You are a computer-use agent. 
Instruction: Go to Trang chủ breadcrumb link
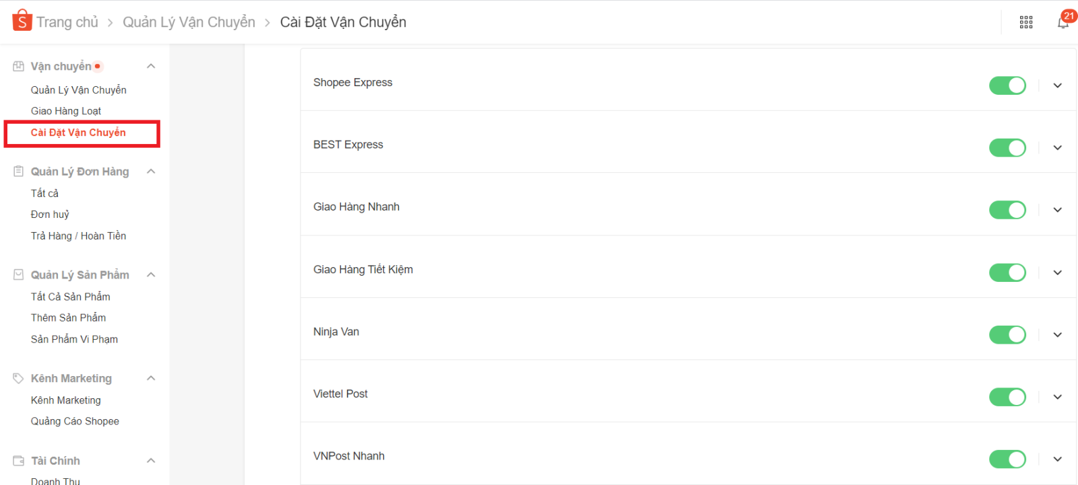[x=67, y=22]
